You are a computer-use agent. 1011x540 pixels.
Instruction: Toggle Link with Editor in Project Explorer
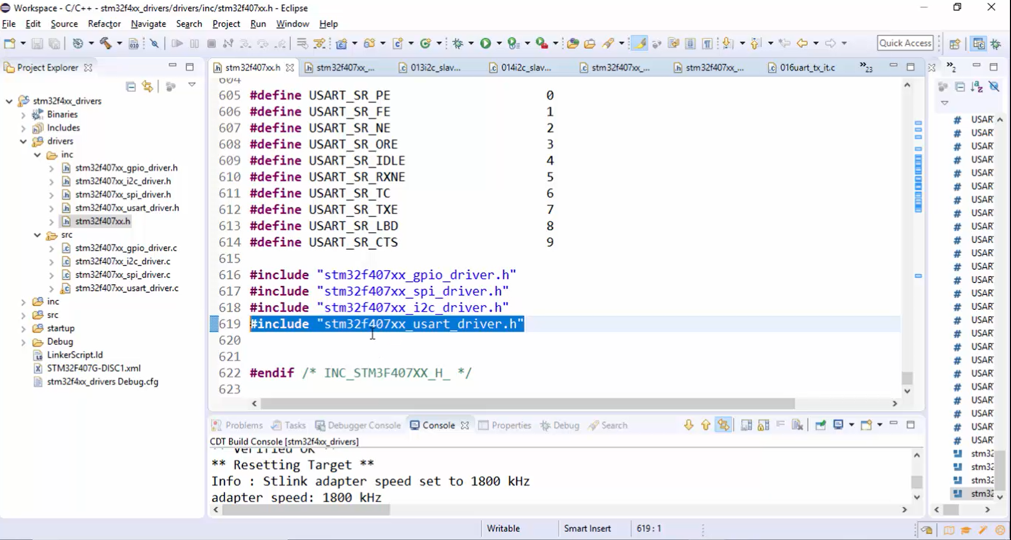148,87
